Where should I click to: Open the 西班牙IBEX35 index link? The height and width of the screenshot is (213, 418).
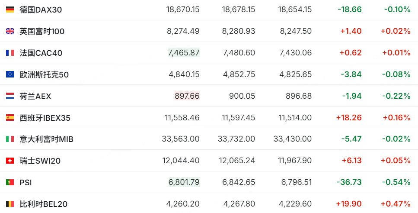coord(45,118)
